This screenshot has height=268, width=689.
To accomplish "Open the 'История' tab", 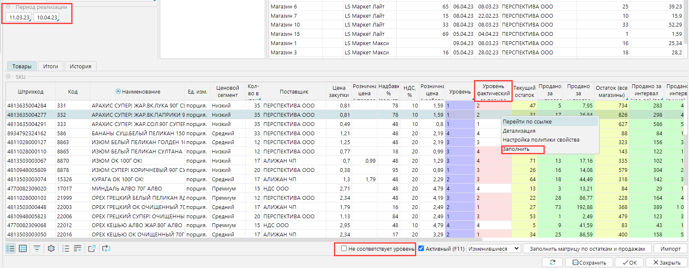I will point(80,67).
